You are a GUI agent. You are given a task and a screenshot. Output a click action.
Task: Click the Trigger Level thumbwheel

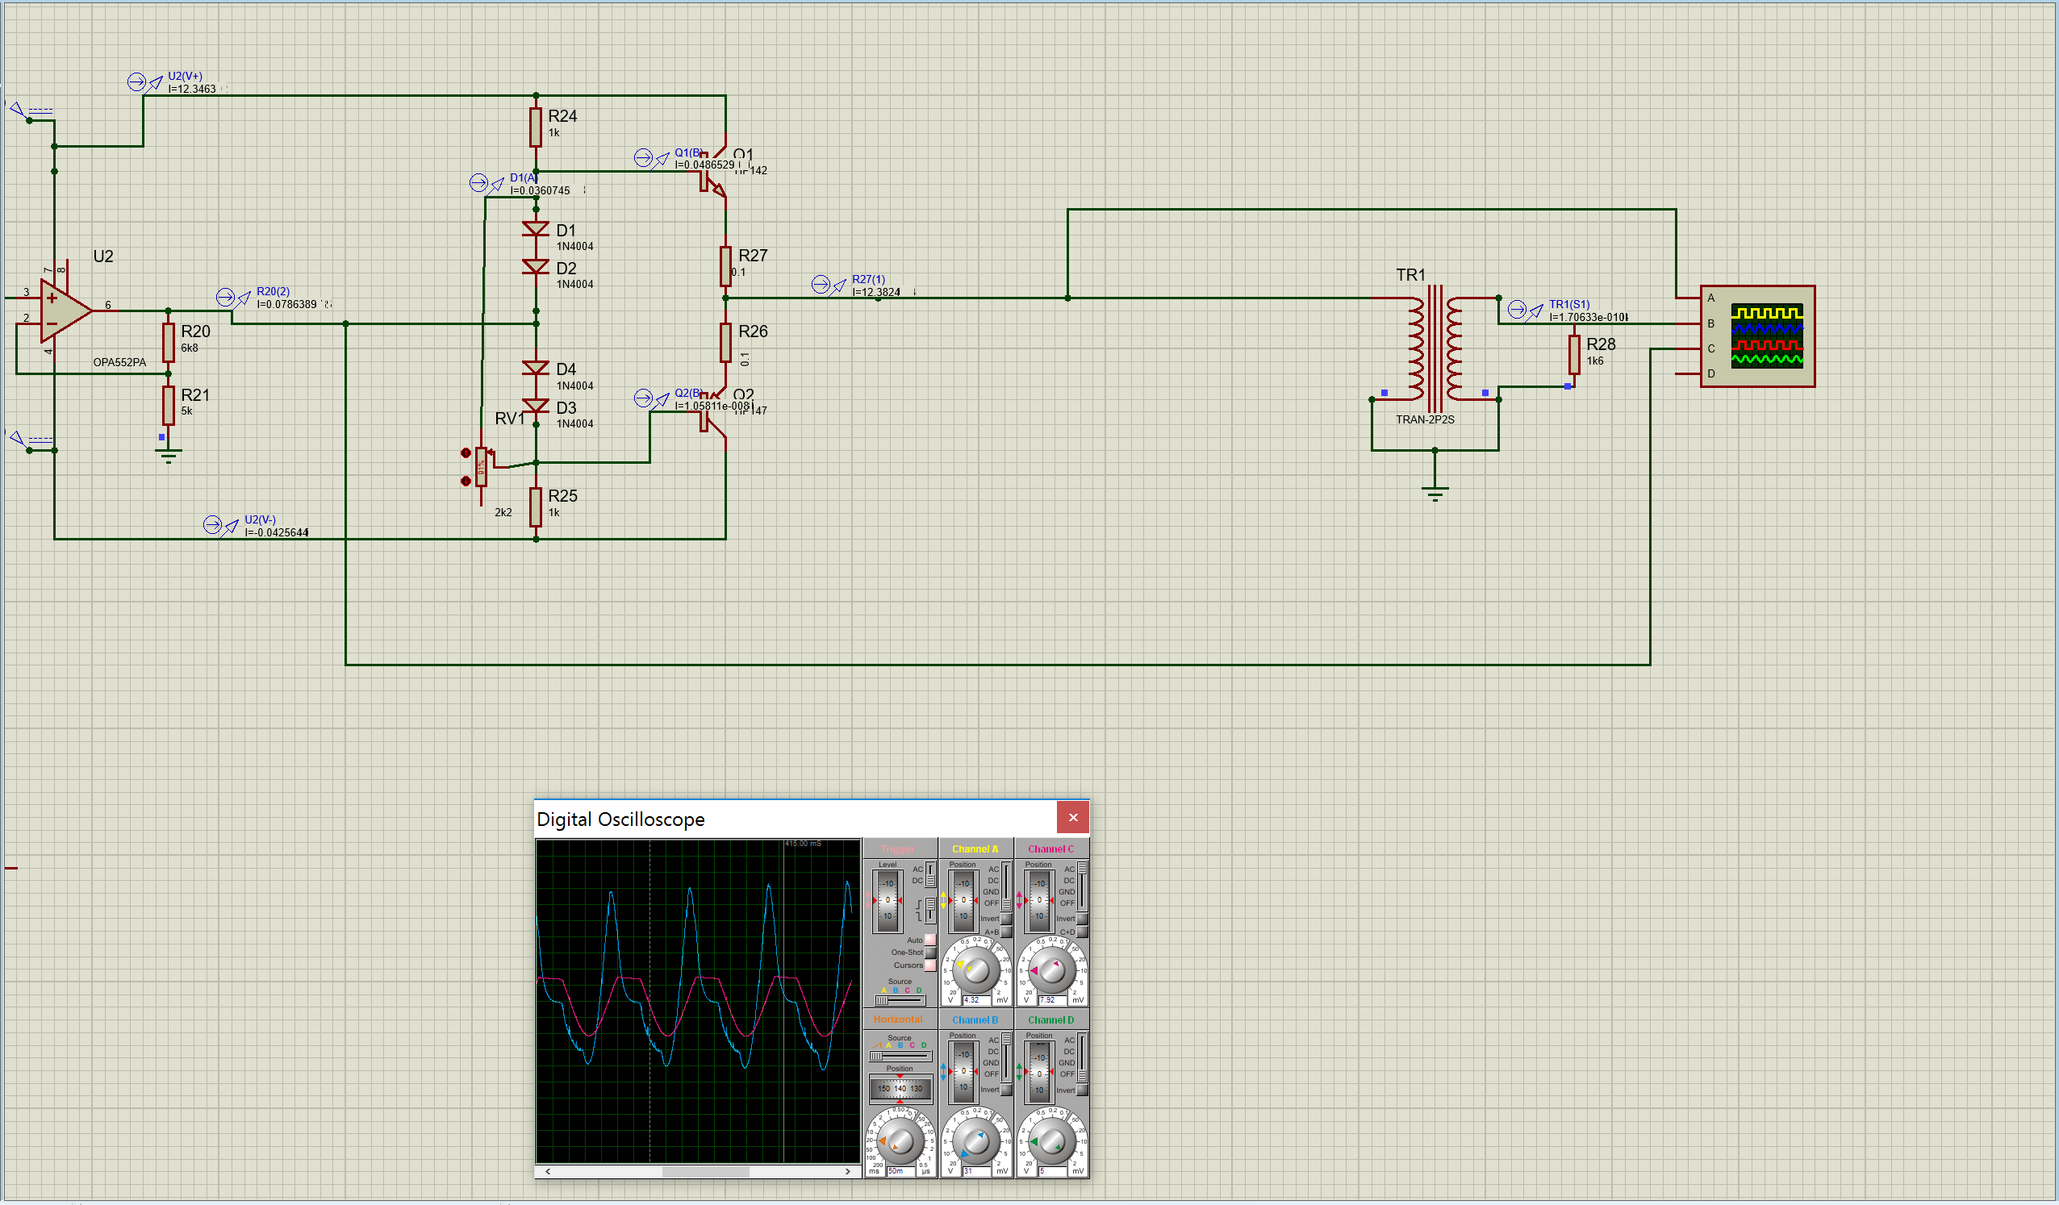point(888,900)
